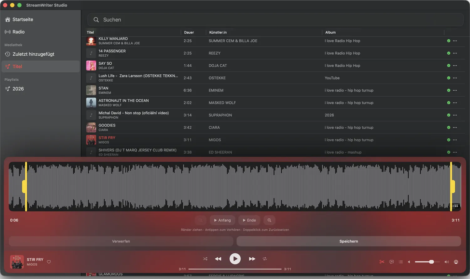Go back to the previous track

(x=218, y=259)
